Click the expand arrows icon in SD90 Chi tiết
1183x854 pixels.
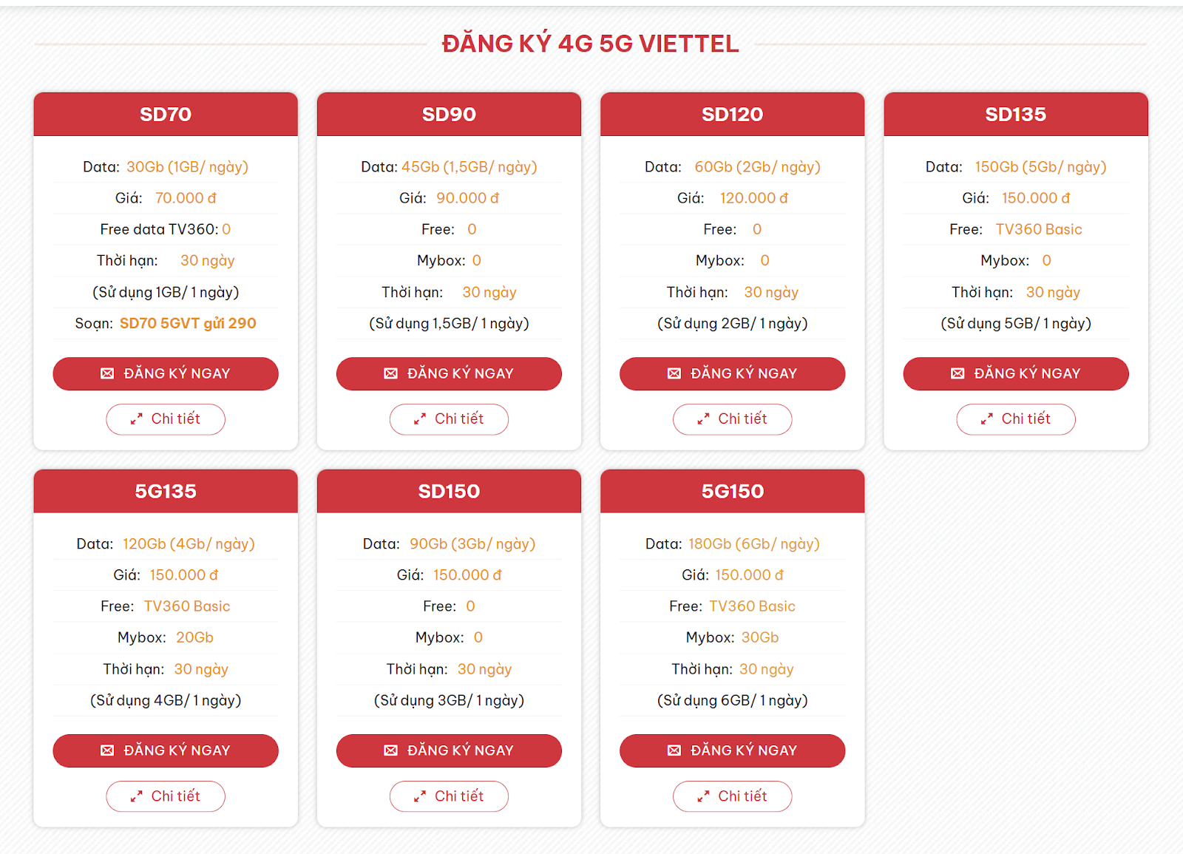coord(420,419)
